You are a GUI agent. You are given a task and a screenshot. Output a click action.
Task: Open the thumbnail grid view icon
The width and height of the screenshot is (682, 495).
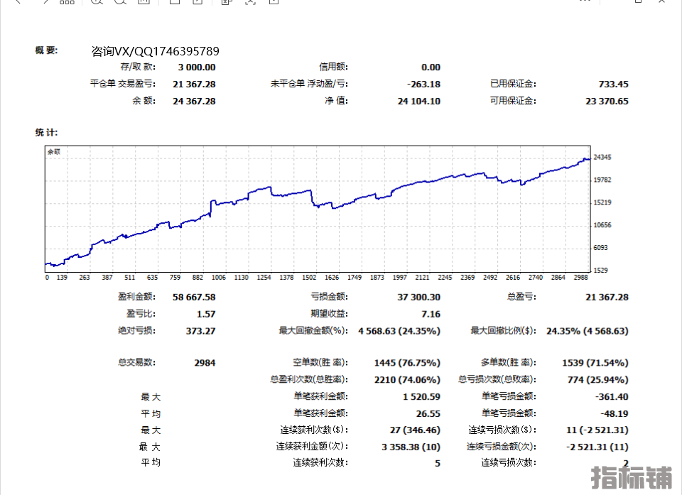(67, 2)
